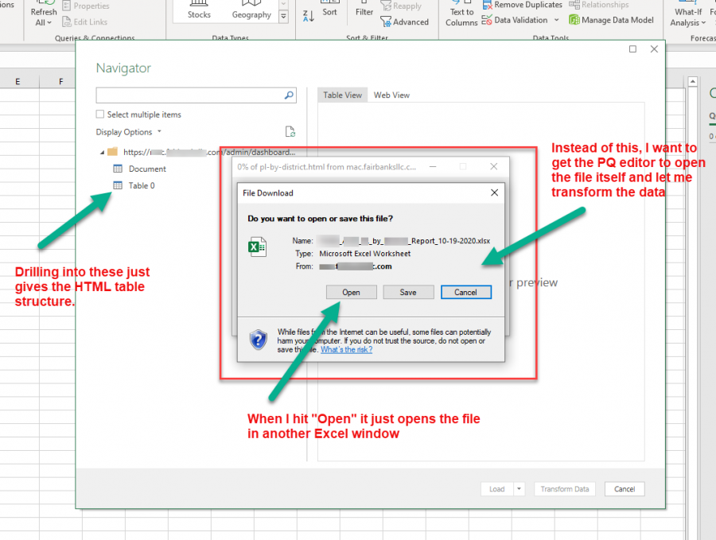Click Open in the File Download dialog
The width and height of the screenshot is (716, 540).
351,292
